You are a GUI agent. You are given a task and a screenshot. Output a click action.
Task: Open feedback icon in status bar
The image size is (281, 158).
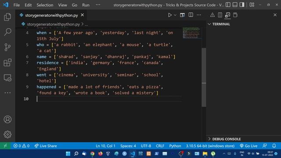click(265, 146)
